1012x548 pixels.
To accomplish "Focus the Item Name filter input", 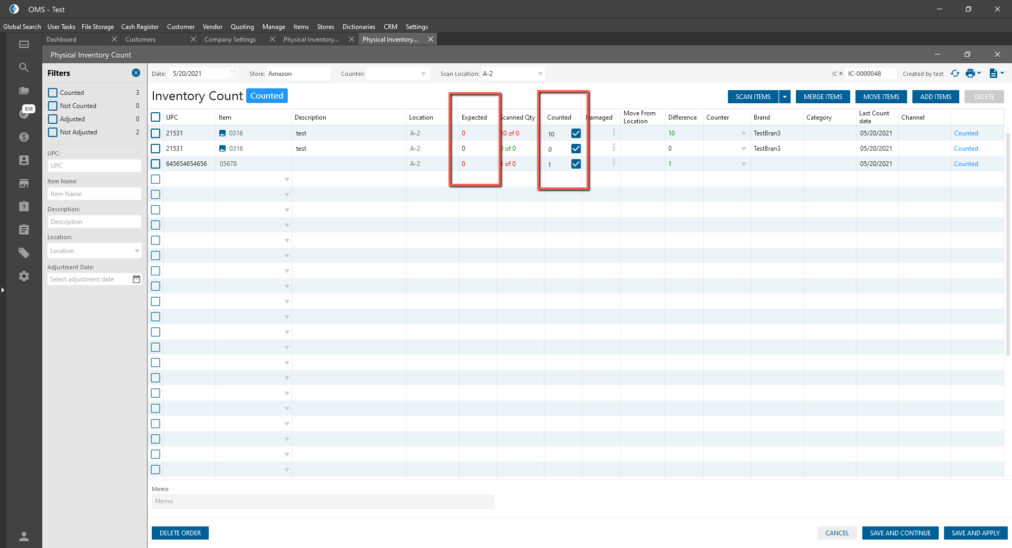I will click(94, 194).
